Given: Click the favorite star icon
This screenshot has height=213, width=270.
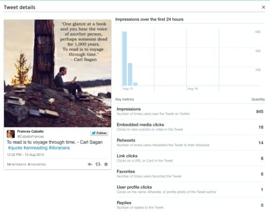Looking at the screenshot, I should (106, 164).
